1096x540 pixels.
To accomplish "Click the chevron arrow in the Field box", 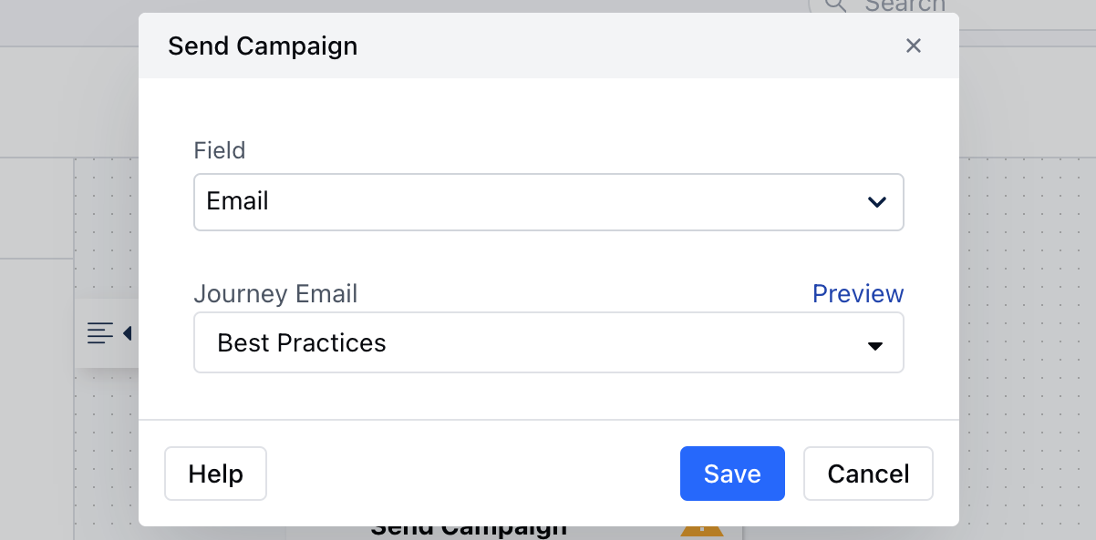I will (x=877, y=202).
